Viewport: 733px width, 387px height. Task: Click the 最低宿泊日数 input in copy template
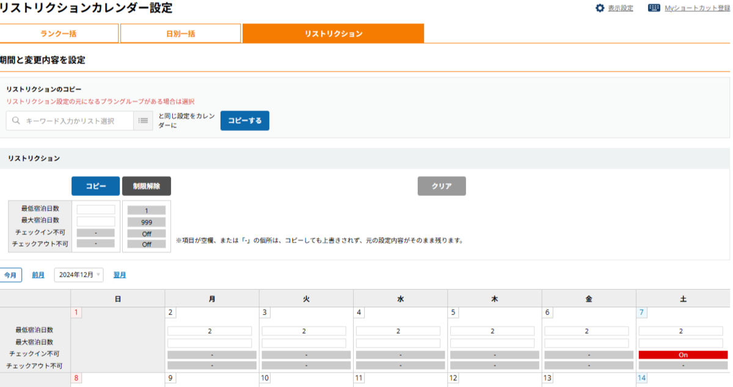(96, 209)
